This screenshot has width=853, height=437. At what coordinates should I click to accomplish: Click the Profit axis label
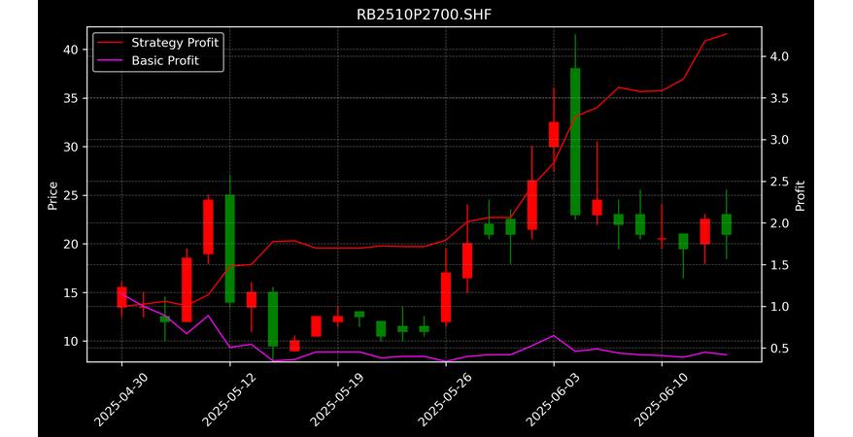point(800,195)
